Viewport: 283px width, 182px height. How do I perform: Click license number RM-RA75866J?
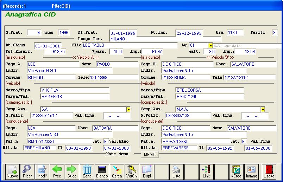[x=196, y=142]
